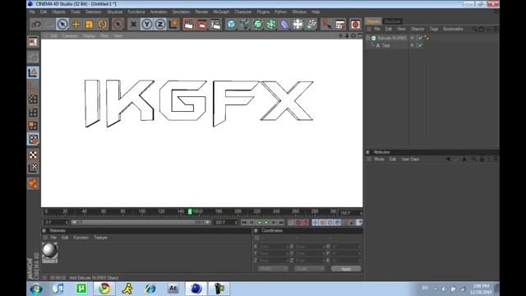Click the orange content browser icon
Screen dimensions: 526x296
355,24
